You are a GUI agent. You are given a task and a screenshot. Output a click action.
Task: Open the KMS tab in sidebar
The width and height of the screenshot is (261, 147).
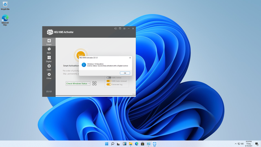coord(49,51)
